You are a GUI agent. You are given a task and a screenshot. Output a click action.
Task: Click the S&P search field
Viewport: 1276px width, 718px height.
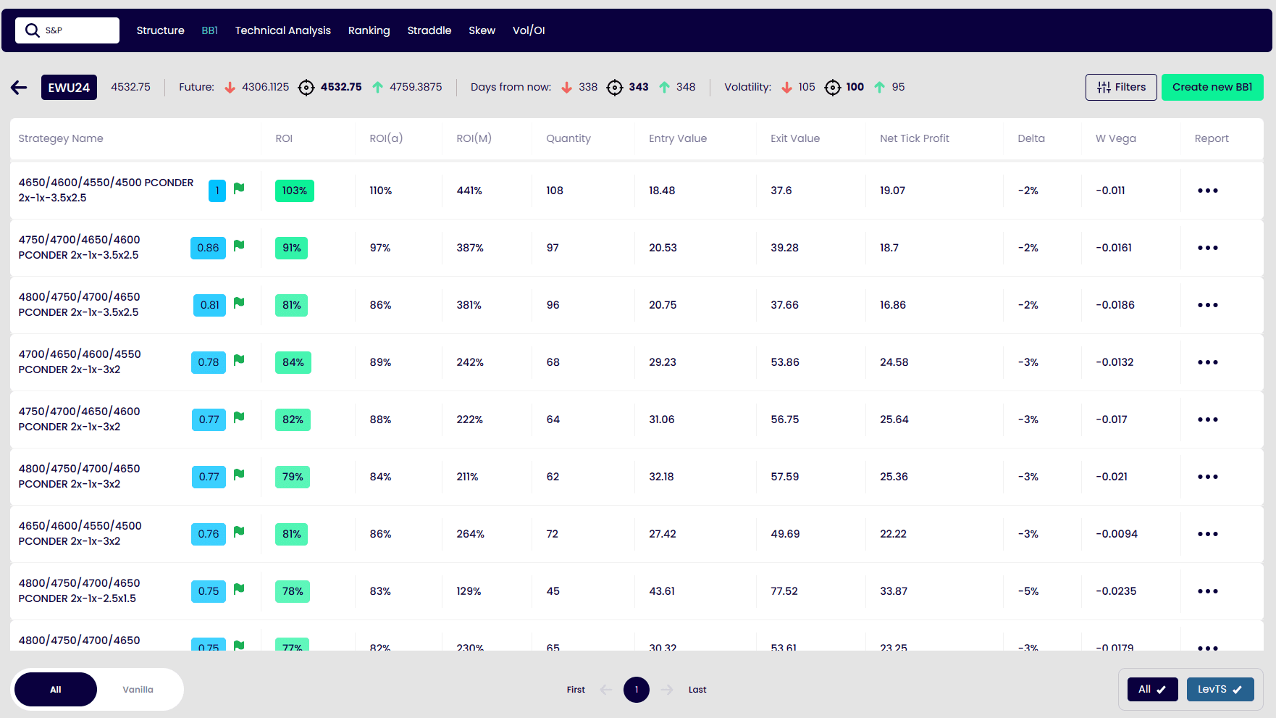(x=67, y=30)
